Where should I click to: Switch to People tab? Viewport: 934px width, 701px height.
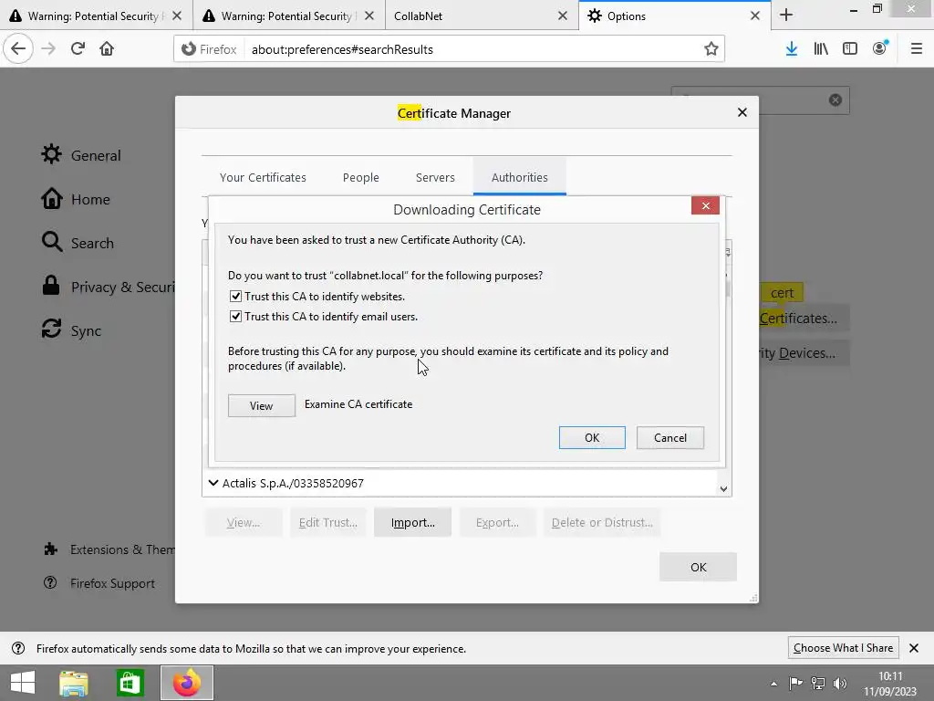coord(360,177)
